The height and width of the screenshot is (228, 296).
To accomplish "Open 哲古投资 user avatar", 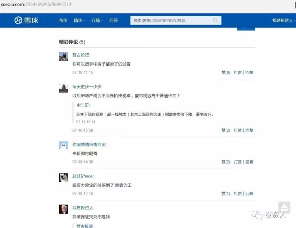I will (64, 56).
